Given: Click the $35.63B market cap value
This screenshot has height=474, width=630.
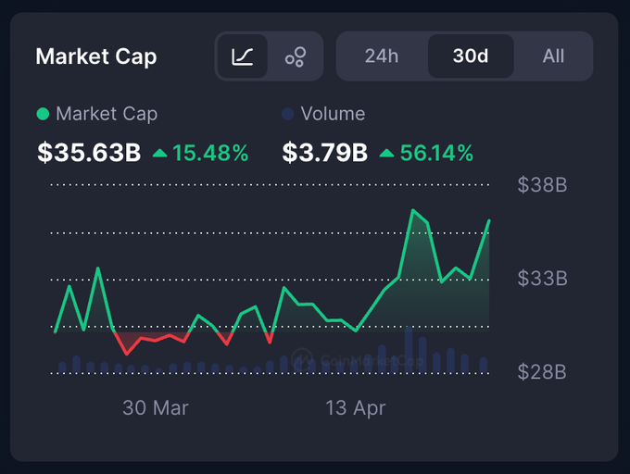Looking at the screenshot, I should tap(89, 153).
